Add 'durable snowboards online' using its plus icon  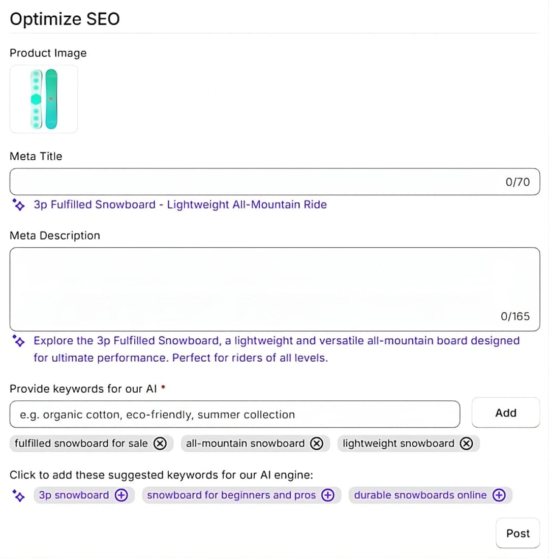(499, 495)
